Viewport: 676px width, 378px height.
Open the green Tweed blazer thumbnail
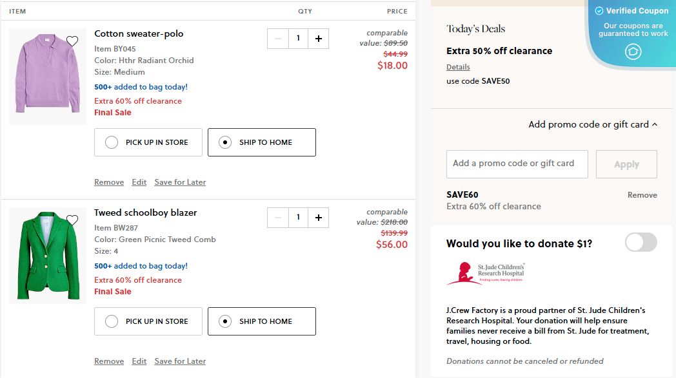pos(47,255)
